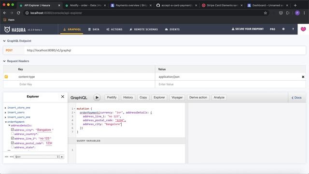
Task: Click the Enter Key header field
Action: pyautogui.click(x=86, y=84)
